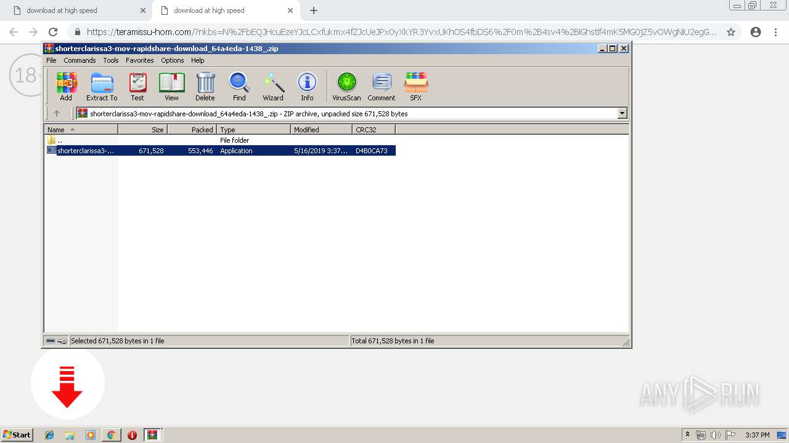
Task: Open a new Chrome tab
Action: pos(314,10)
